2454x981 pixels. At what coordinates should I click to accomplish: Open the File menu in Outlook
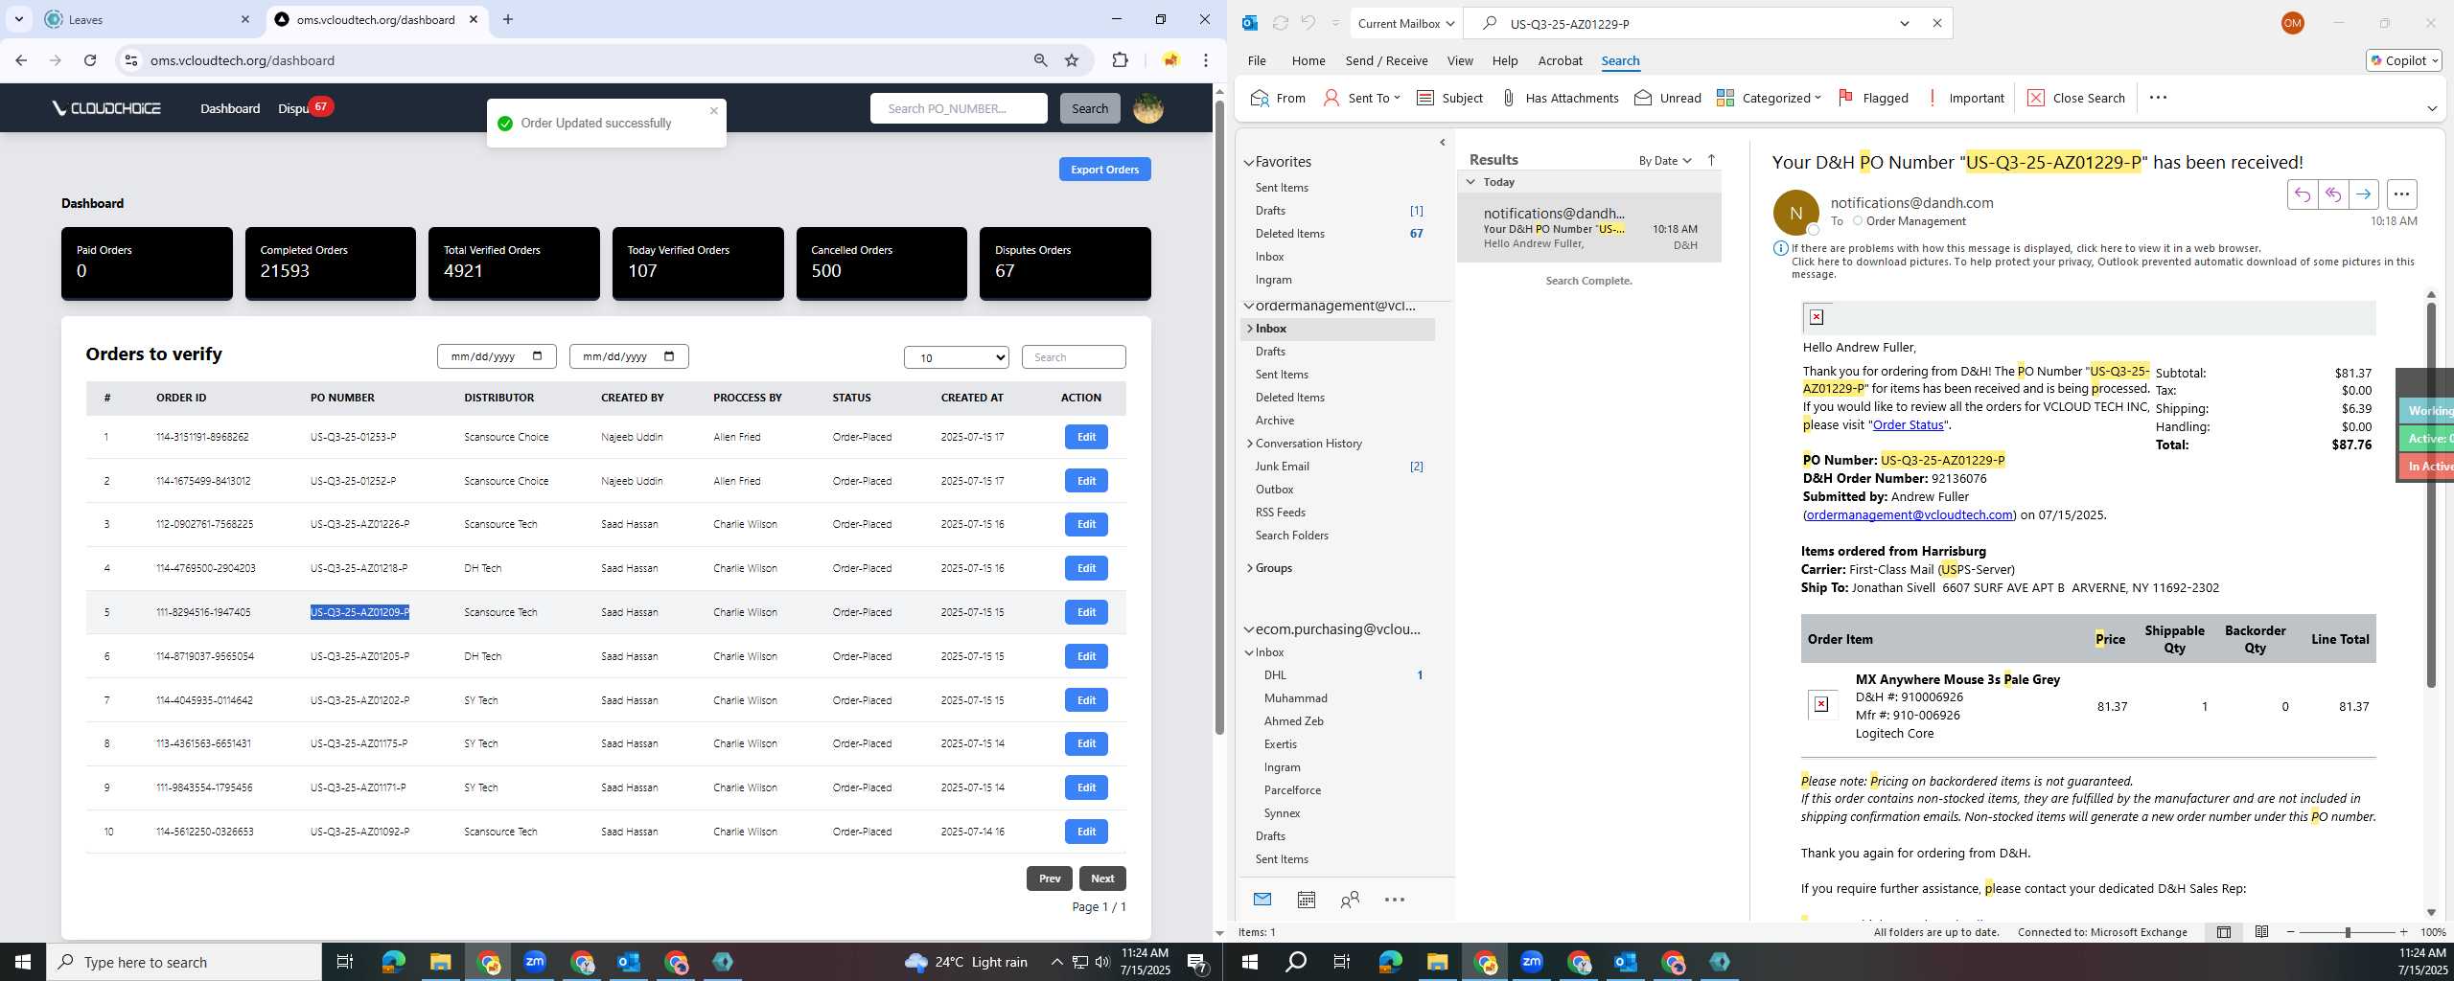1256,60
